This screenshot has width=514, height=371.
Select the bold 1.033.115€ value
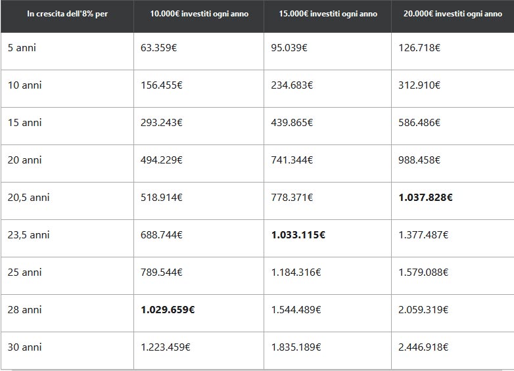[x=298, y=234]
